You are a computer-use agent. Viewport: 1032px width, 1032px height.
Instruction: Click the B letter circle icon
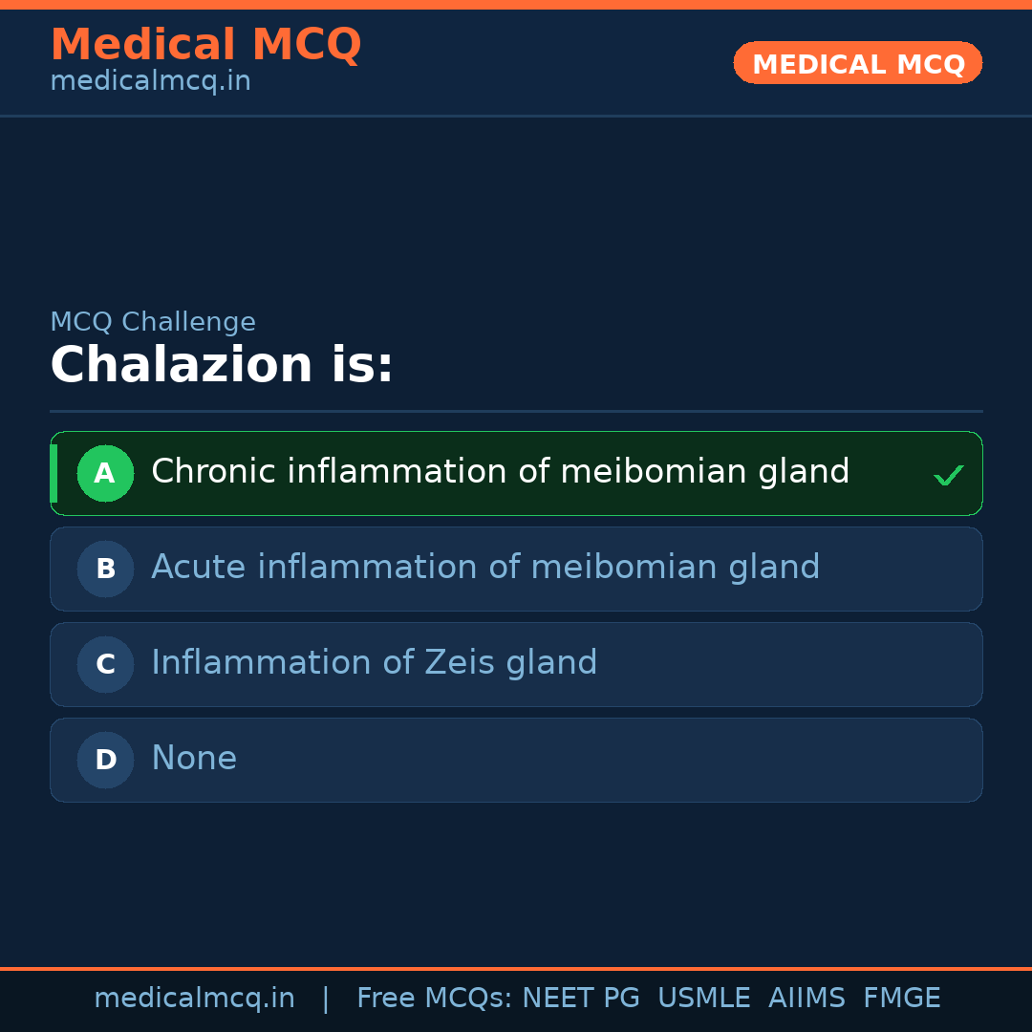click(x=105, y=569)
